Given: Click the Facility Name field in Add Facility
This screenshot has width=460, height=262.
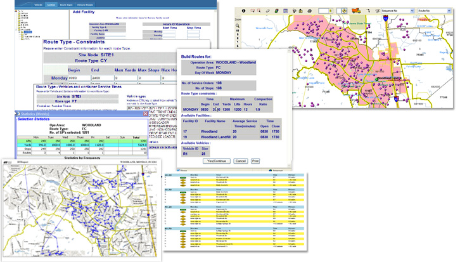Looking at the screenshot, I should (116, 34).
